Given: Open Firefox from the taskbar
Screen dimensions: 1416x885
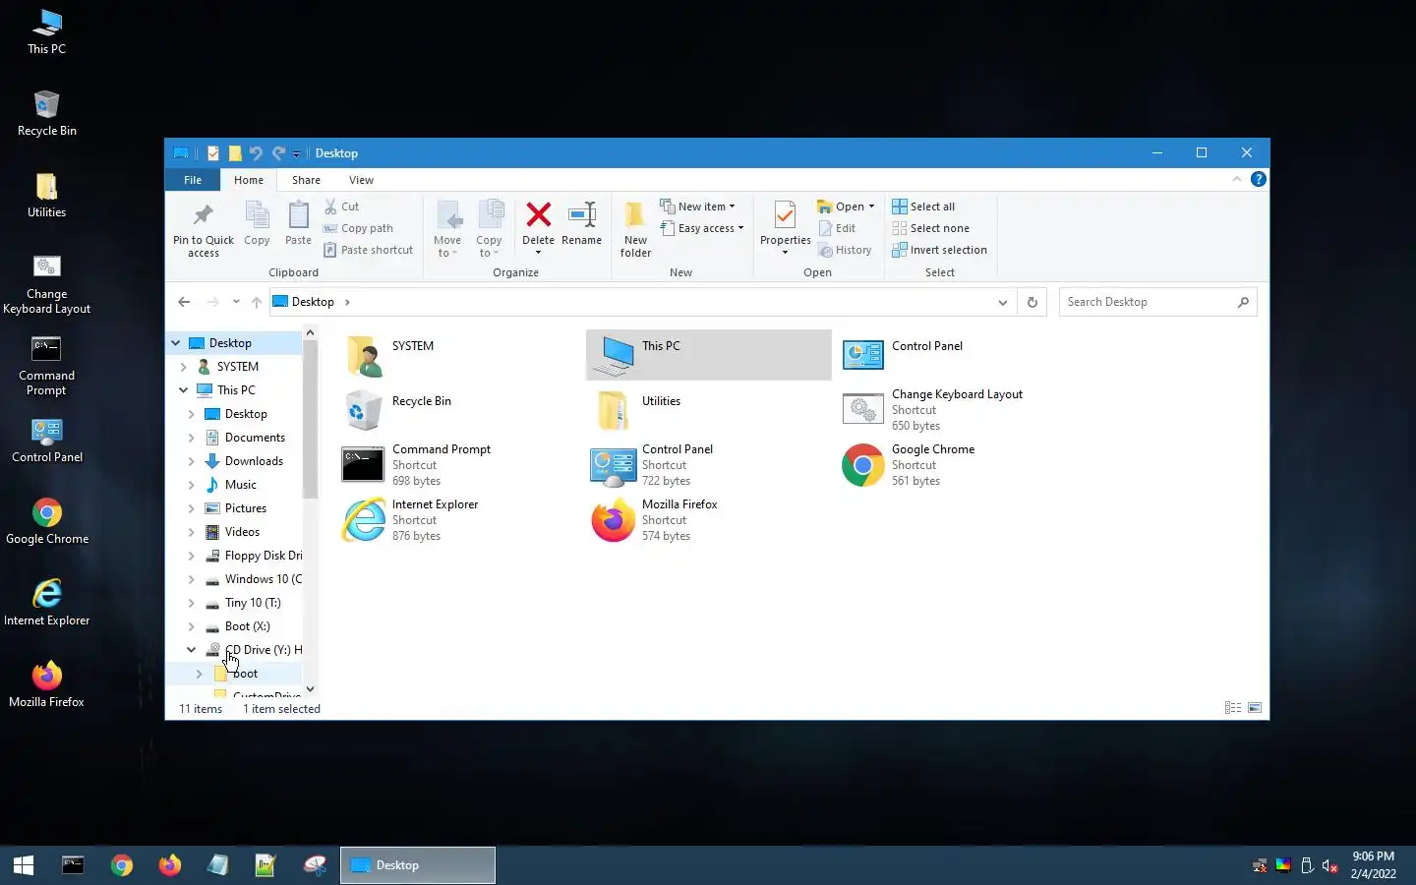Looking at the screenshot, I should point(170,865).
